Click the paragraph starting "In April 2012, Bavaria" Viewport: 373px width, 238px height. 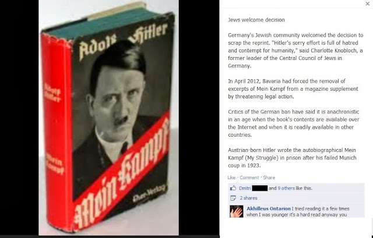293,89
